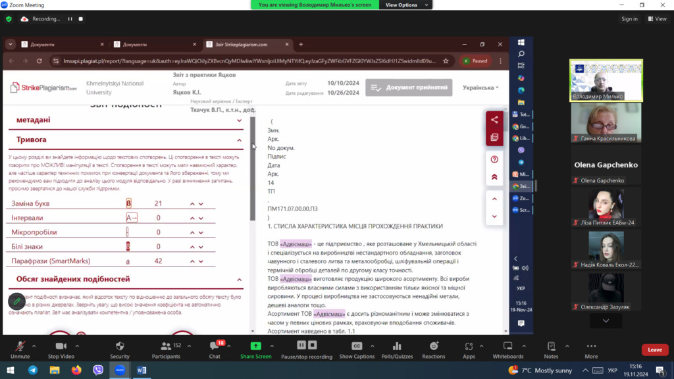Collapse the Тривога section
The width and height of the screenshot is (674, 379).
[x=240, y=140]
